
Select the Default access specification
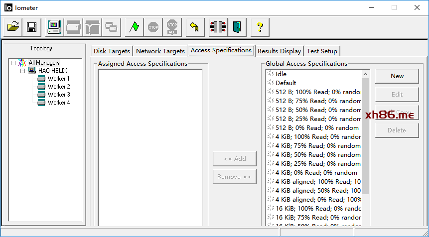pos(286,83)
